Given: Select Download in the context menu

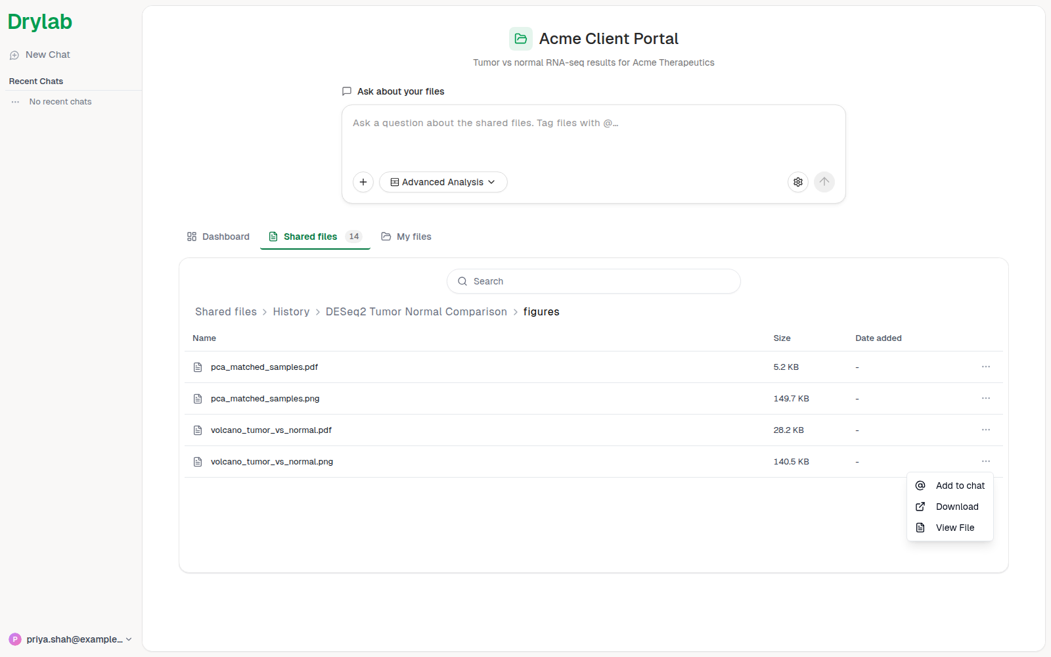Looking at the screenshot, I should tap(950, 507).
